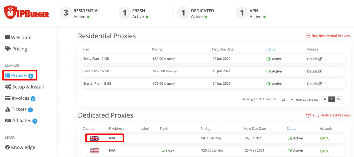Go to next page of residential proxies
The width and height of the screenshot is (354, 157).
point(339,99)
